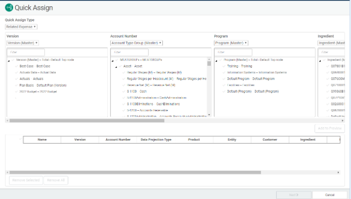Click dimension panes scroll-right arrow

pyautogui.click(x=343, y=121)
